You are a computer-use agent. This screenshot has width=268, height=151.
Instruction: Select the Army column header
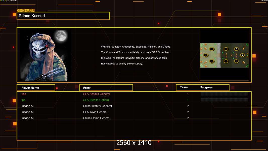[106, 88]
